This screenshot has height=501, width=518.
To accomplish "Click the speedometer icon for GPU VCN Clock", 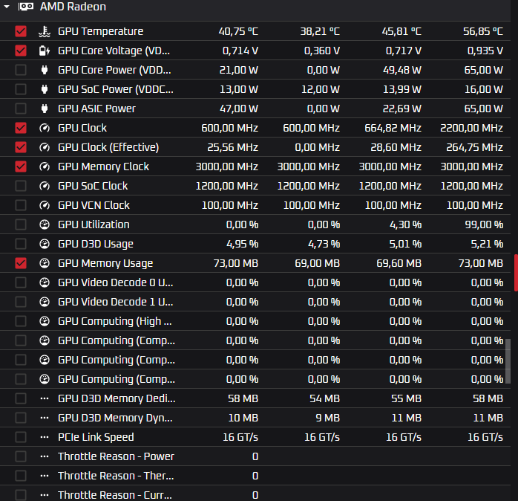I will coord(45,205).
